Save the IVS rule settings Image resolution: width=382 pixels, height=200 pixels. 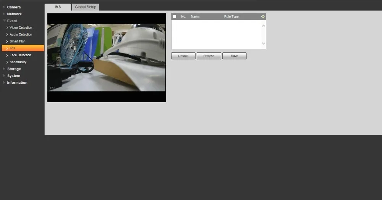[235, 56]
